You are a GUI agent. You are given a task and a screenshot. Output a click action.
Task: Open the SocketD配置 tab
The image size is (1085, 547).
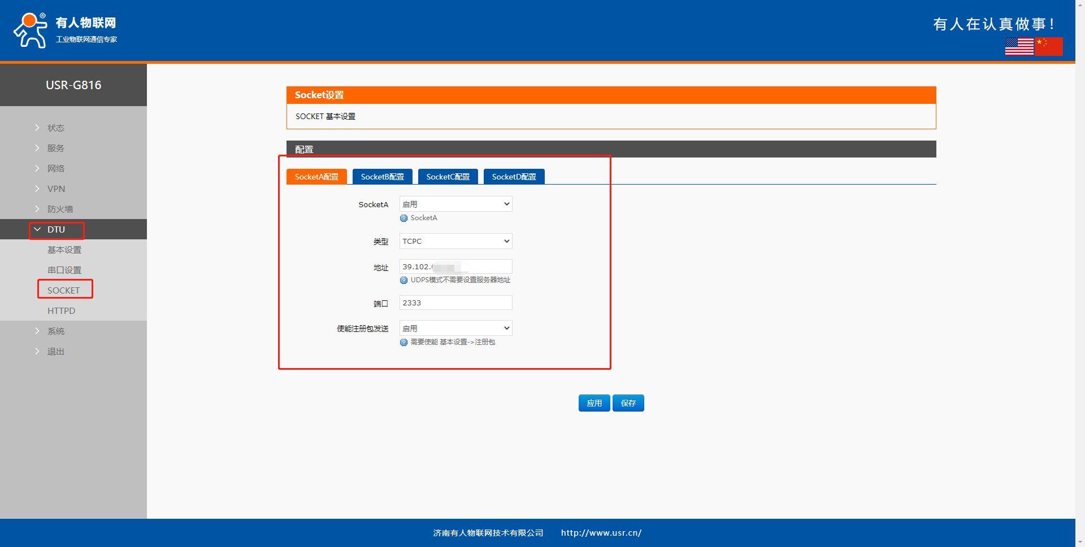514,177
